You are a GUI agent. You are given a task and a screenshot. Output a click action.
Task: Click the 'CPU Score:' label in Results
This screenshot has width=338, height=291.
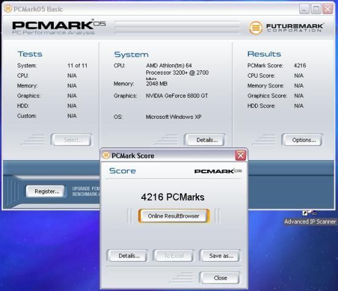[261, 76]
